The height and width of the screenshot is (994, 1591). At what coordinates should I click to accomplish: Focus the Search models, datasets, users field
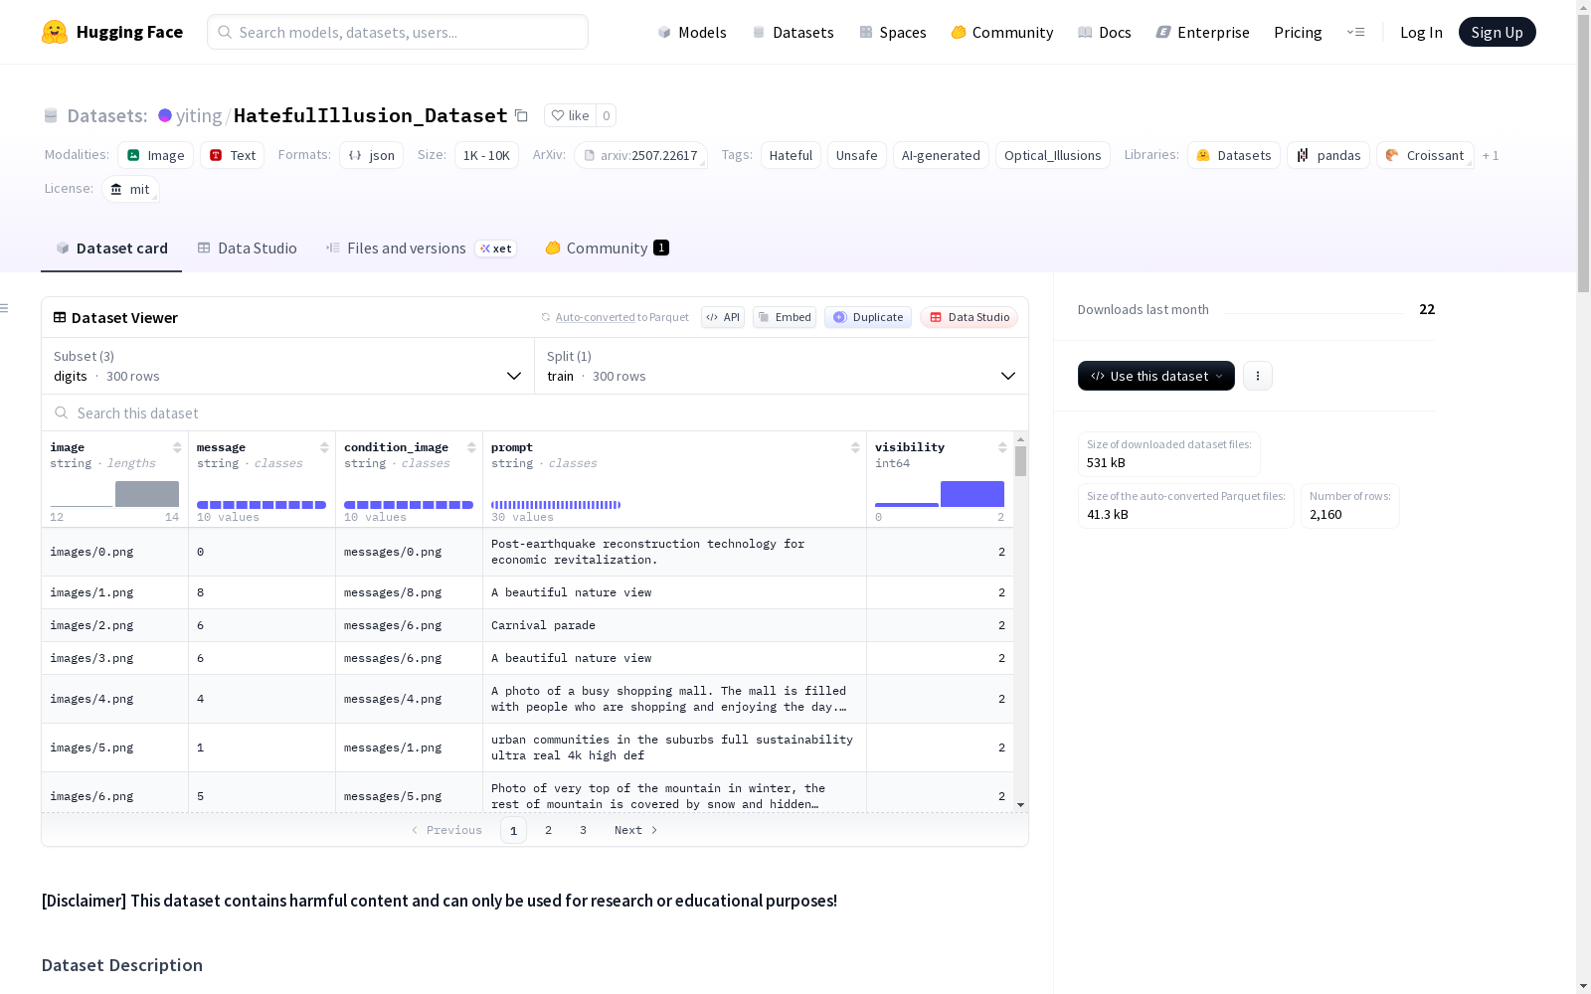click(398, 32)
